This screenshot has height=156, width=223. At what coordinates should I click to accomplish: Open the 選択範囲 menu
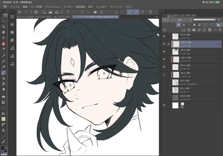(x=80, y=7)
